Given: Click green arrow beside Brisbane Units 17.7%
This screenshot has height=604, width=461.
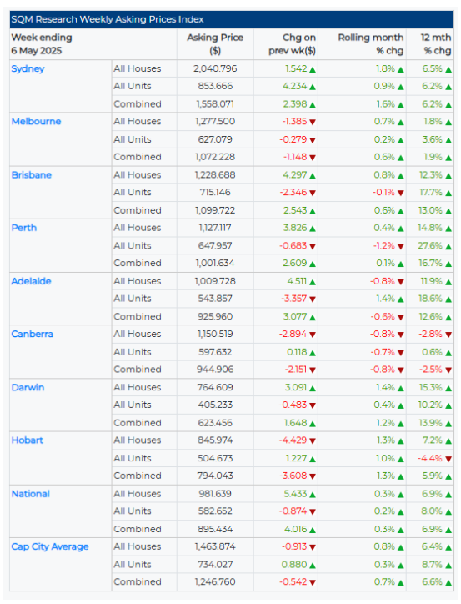Looking at the screenshot, I should click(448, 193).
